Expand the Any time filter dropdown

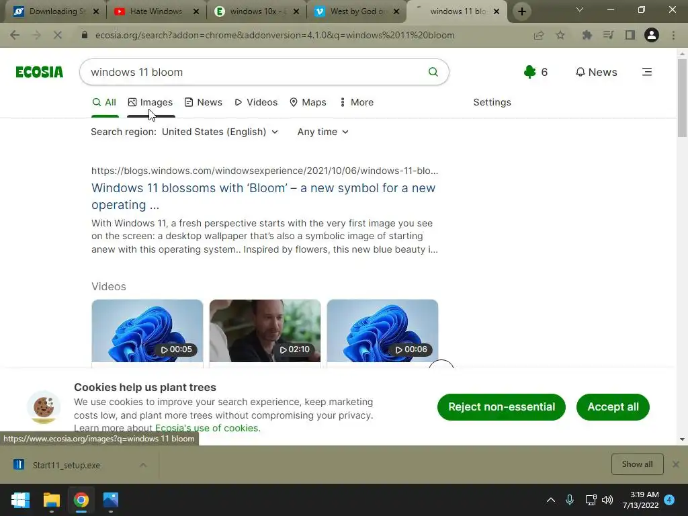click(x=323, y=132)
